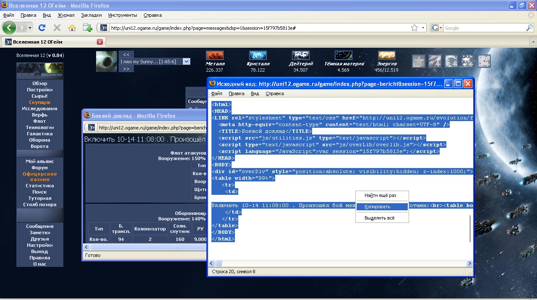Open the Галактика sidebar link

click(40, 134)
